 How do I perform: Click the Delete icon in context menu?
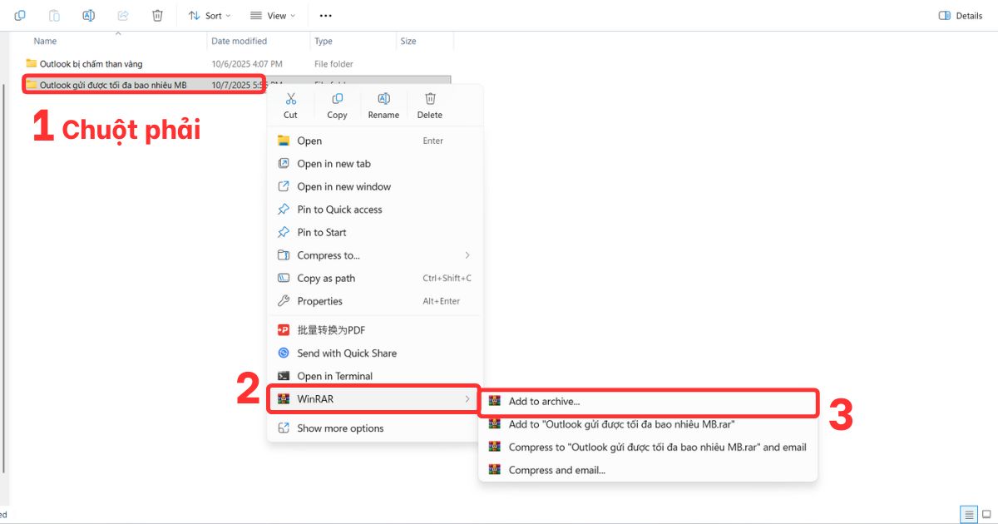pyautogui.click(x=429, y=105)
